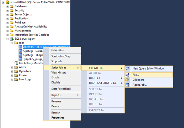Click the Operators folder icon
The image size is (184, 128).
pyautogui.click(x=16, y=71)
